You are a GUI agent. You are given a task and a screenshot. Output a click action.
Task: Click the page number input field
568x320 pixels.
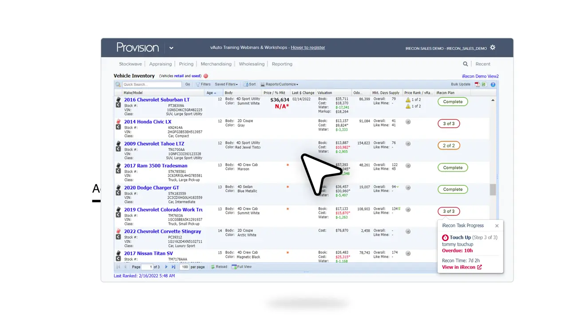tap(147, 267)
